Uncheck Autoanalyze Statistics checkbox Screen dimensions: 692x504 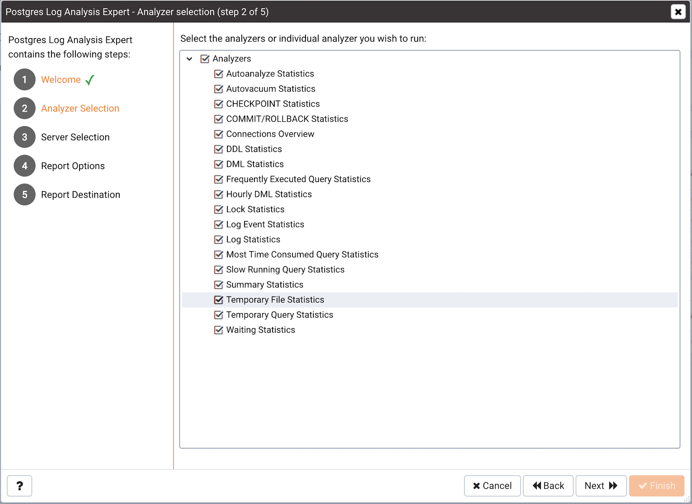[x=218, y=74]
